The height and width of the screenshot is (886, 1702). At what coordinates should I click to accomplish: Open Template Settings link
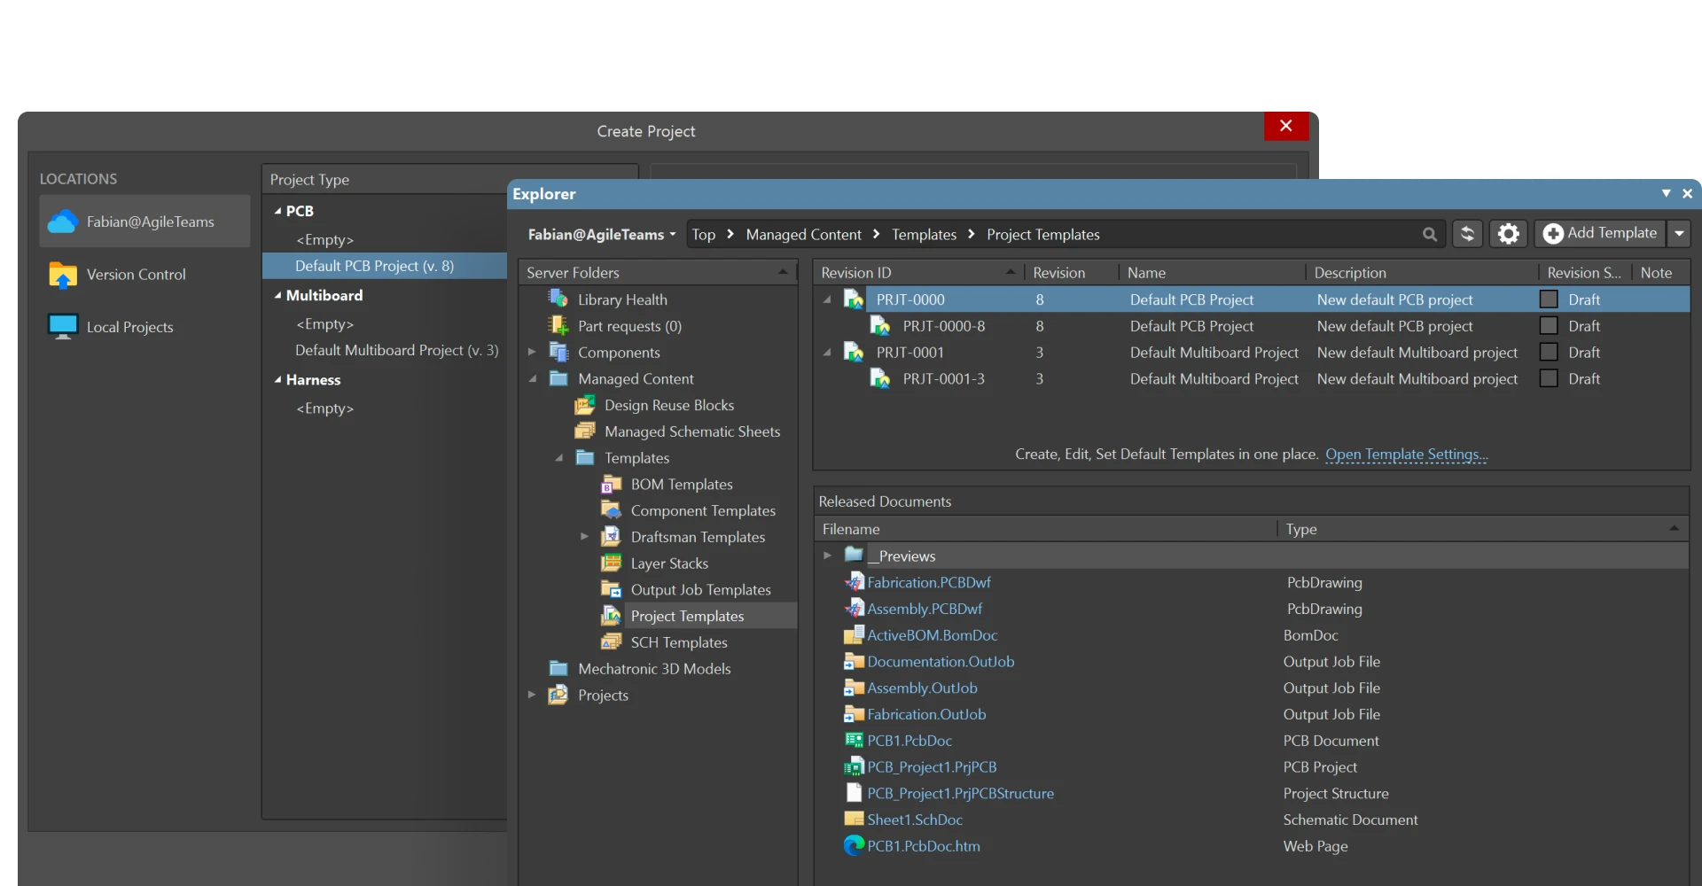[x=1407, y=455]
